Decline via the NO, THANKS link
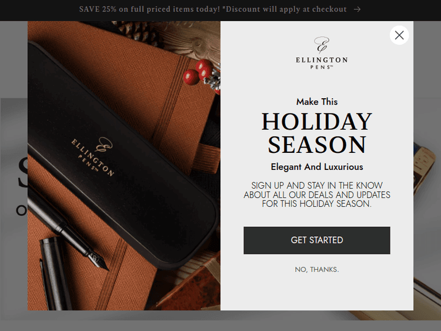This screenshot has height=331, width=441. pos(317,269)
